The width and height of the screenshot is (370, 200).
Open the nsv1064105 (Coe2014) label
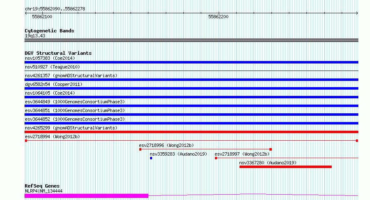[50, 93]
